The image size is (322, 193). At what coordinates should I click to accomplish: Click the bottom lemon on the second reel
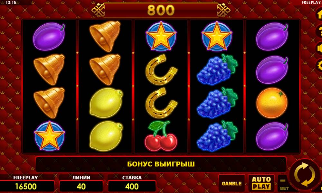pyautogui.click(x=106, y=136)
